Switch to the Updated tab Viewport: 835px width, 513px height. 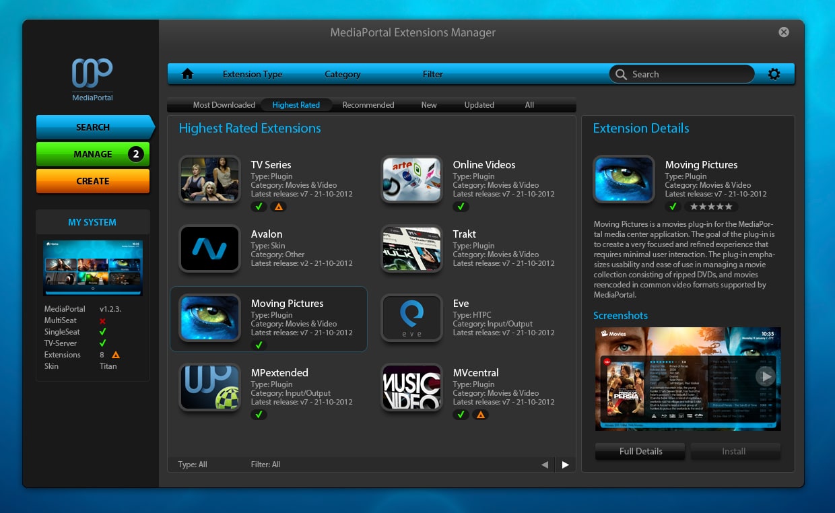(479, 105)
